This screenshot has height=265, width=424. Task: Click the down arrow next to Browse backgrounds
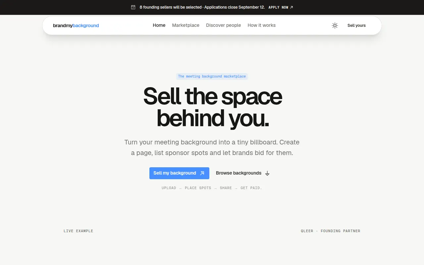coord(267,173)
